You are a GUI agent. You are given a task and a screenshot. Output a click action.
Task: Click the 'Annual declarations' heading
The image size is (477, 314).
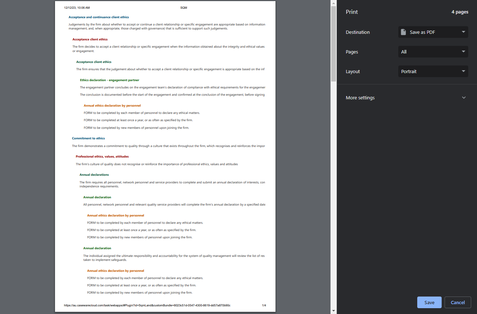[94, 175]
